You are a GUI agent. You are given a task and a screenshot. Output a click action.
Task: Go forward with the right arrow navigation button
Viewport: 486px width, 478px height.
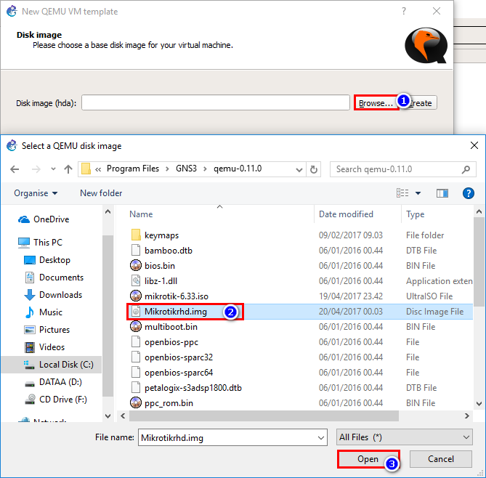pos(36,169)
